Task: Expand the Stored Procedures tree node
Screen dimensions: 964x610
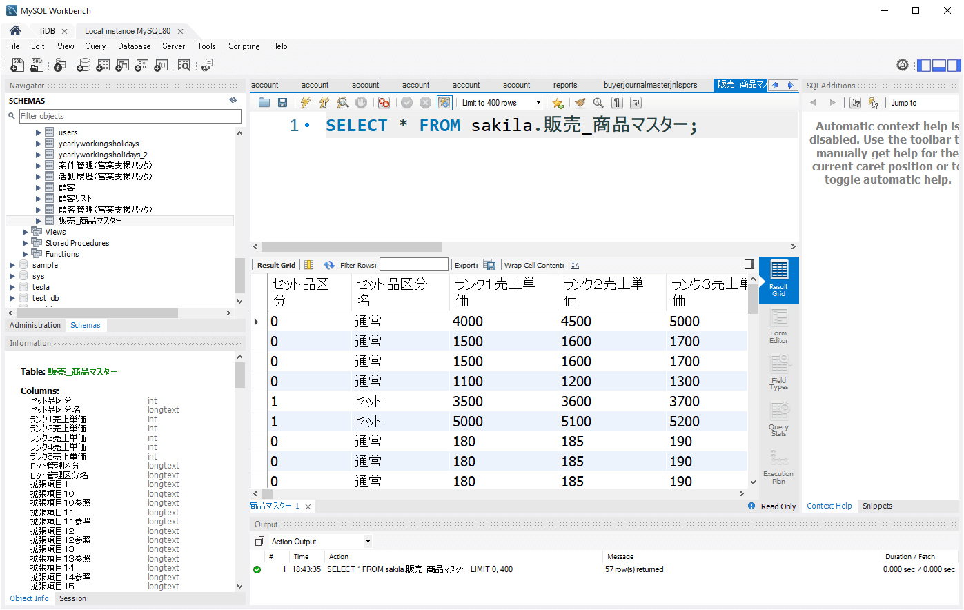Action: pyautogui.click(x=26, y=243)
